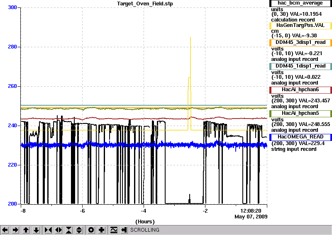Pan the graph up with the up arrow
The image size is (332, 235).
tap(26, 230)
